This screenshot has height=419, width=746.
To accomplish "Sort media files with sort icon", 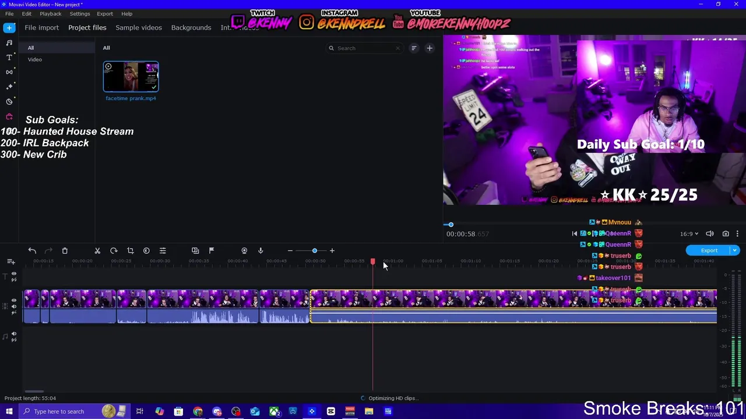I will coord(414,48).
